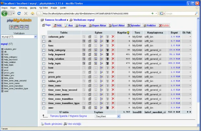Switch to the SQL tab

click(58, 25)
